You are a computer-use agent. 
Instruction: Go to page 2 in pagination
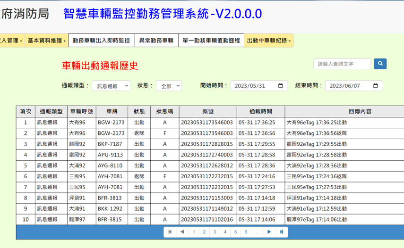[x=204, y=232]
